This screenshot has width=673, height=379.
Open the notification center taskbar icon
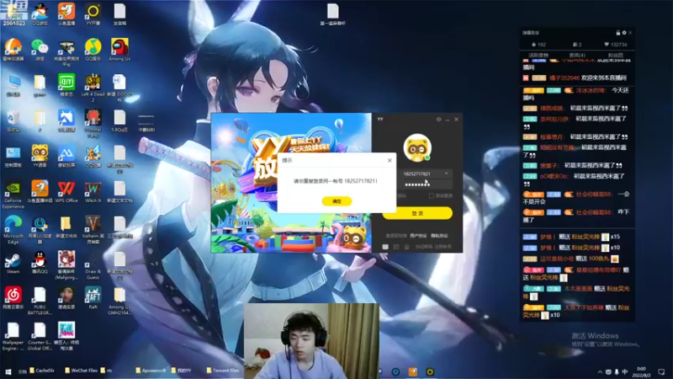coord(661,372)
